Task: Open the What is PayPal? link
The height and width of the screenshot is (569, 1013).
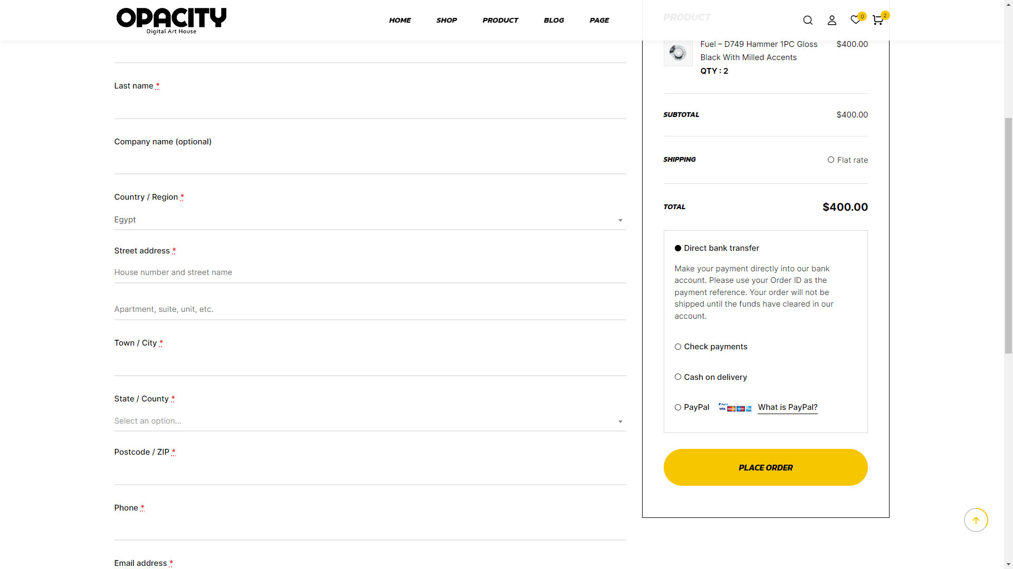Action: [x=787, y=407]
